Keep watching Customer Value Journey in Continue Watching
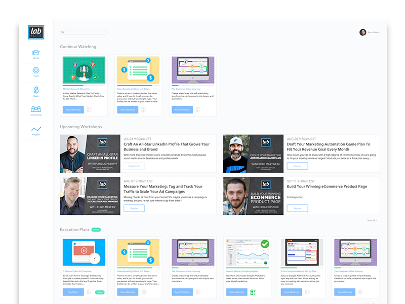Viewport: 405px width, 304px height. pos(182,109)
